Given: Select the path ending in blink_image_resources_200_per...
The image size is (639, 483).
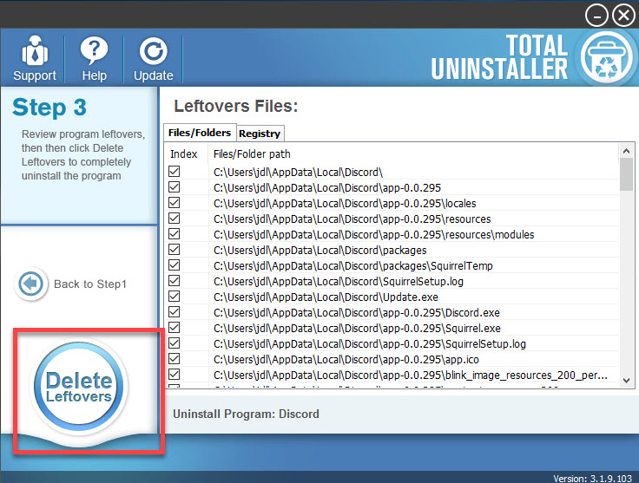Looking at the screenshot, I should 411,375.
